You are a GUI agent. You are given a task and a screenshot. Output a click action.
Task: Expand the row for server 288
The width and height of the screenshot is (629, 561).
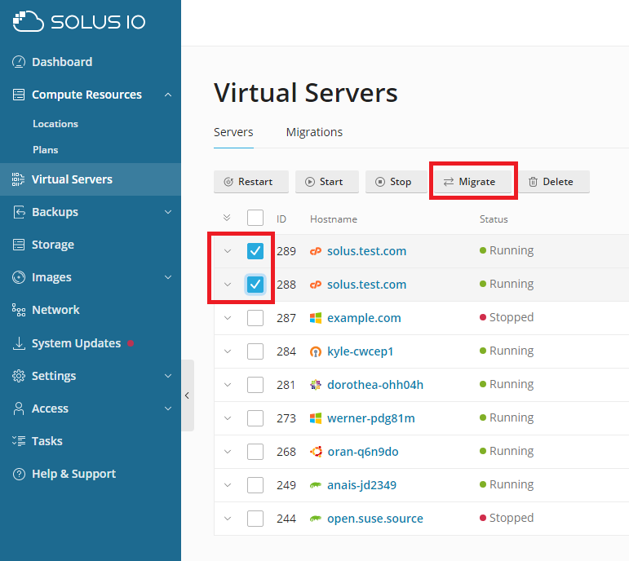(228, 285)
